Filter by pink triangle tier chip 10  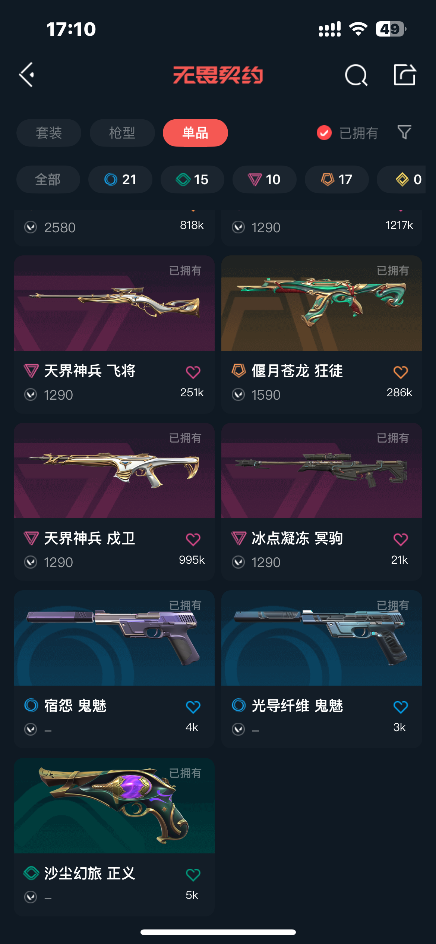tap(265, 179)
